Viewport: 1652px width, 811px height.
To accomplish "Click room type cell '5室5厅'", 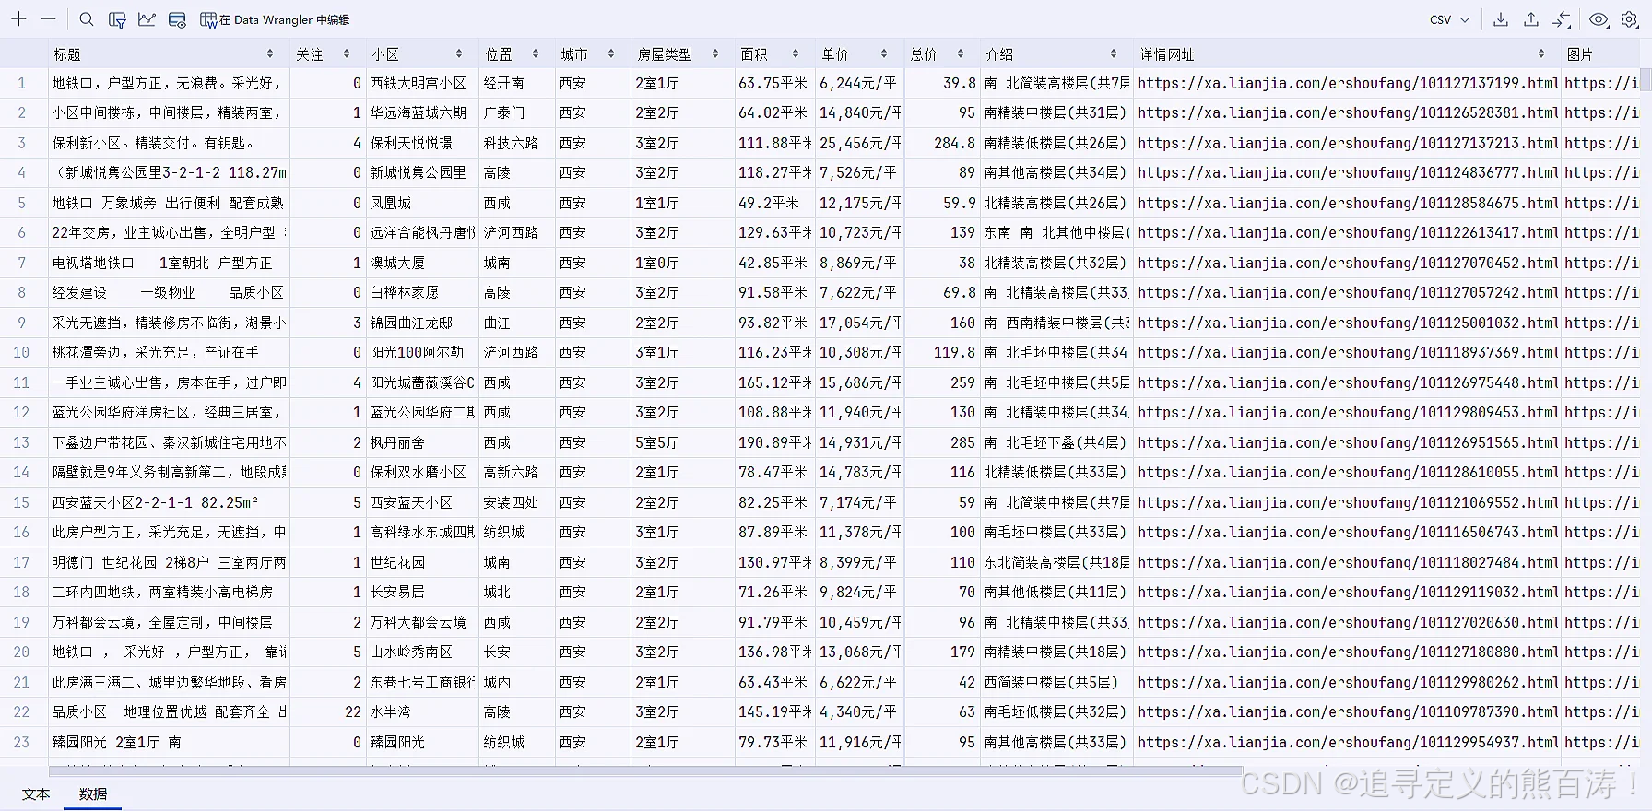I will coord(657,442).
